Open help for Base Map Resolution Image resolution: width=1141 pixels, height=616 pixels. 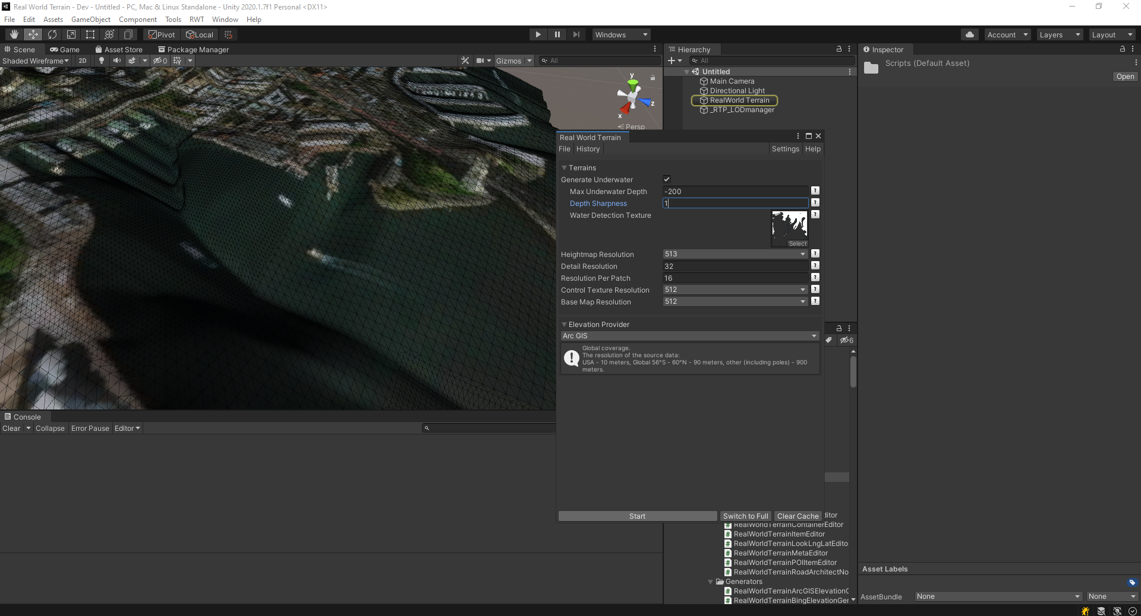click(815, 301)
